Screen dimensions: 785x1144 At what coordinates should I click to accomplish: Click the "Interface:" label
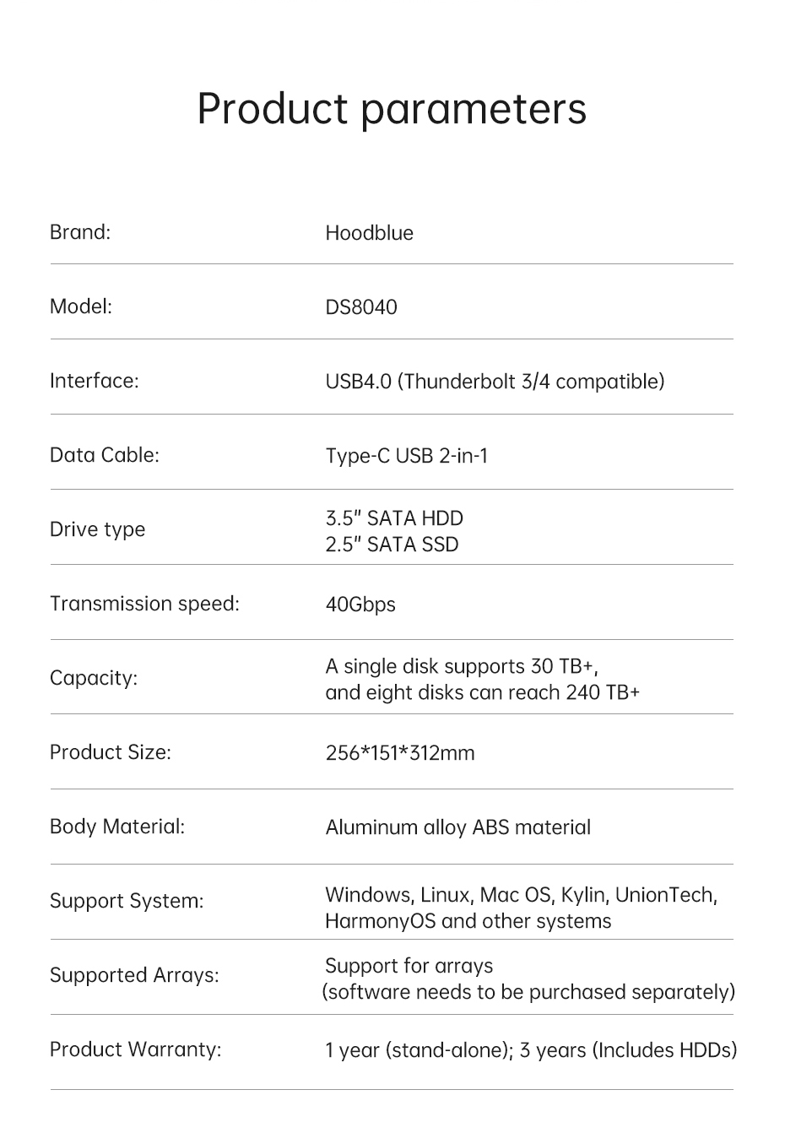tap(94, 381)
